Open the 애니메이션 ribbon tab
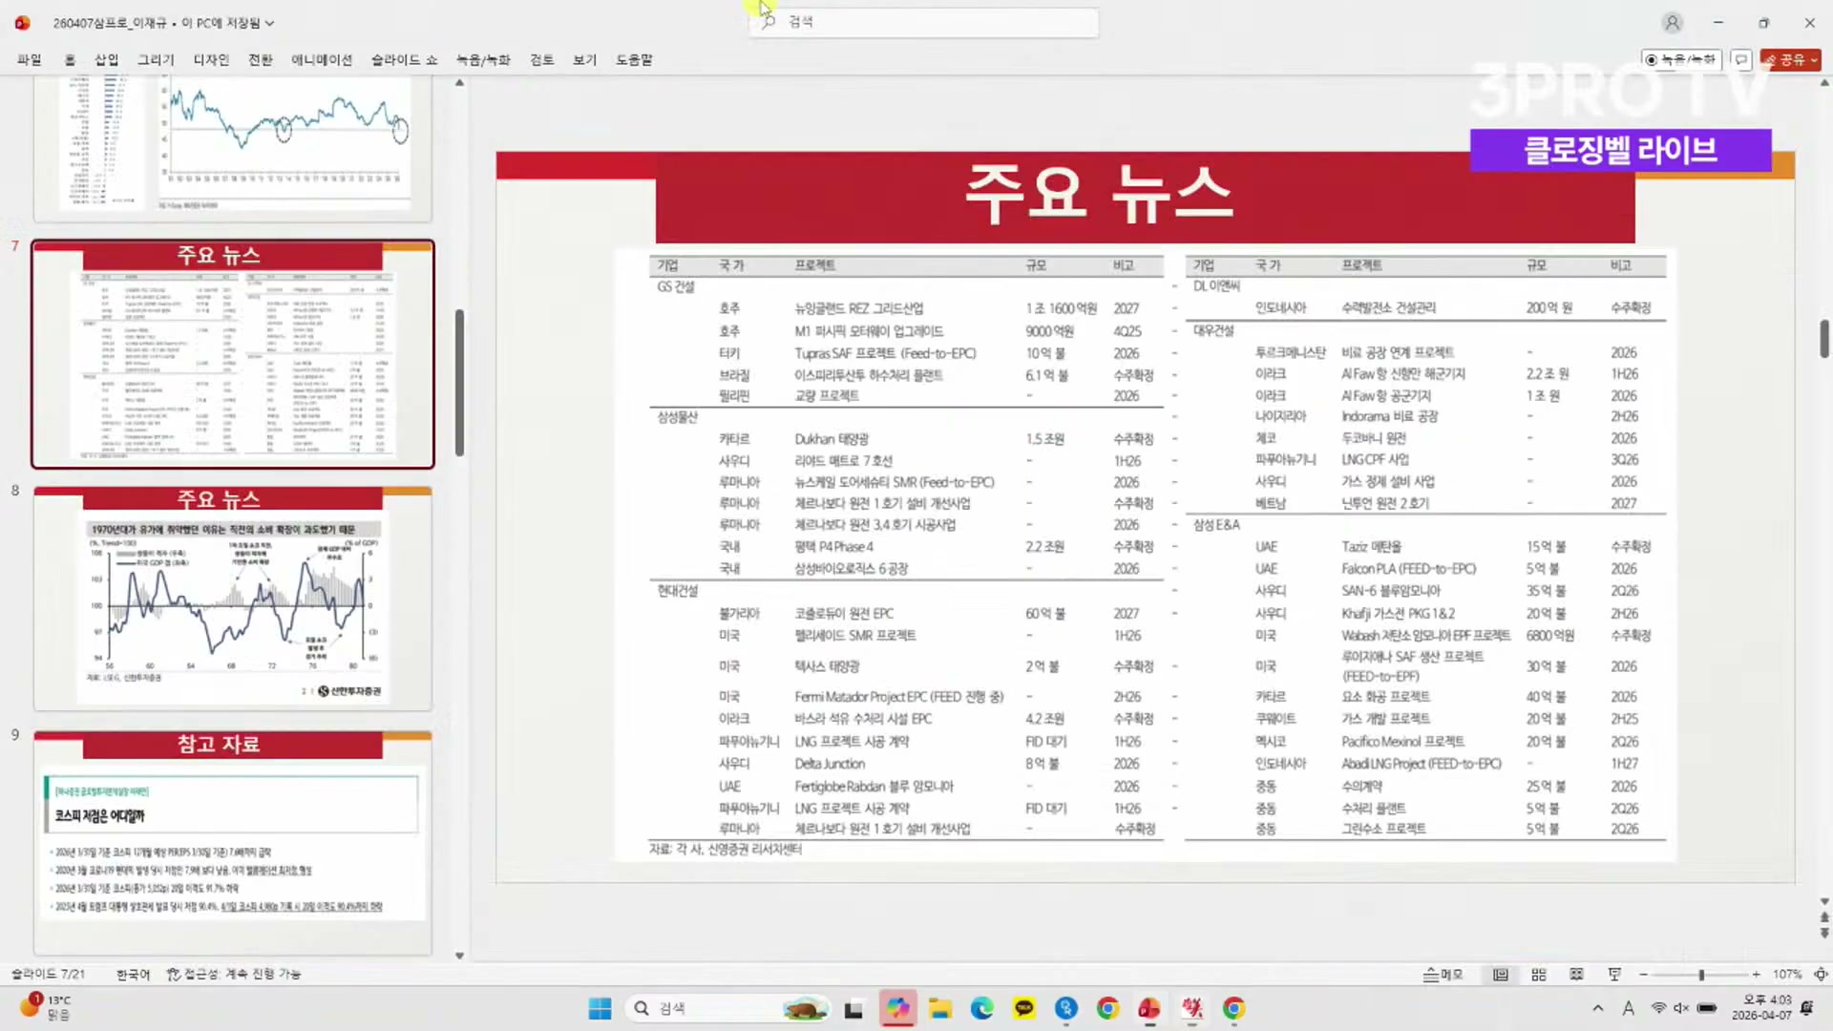 [322, 59]
